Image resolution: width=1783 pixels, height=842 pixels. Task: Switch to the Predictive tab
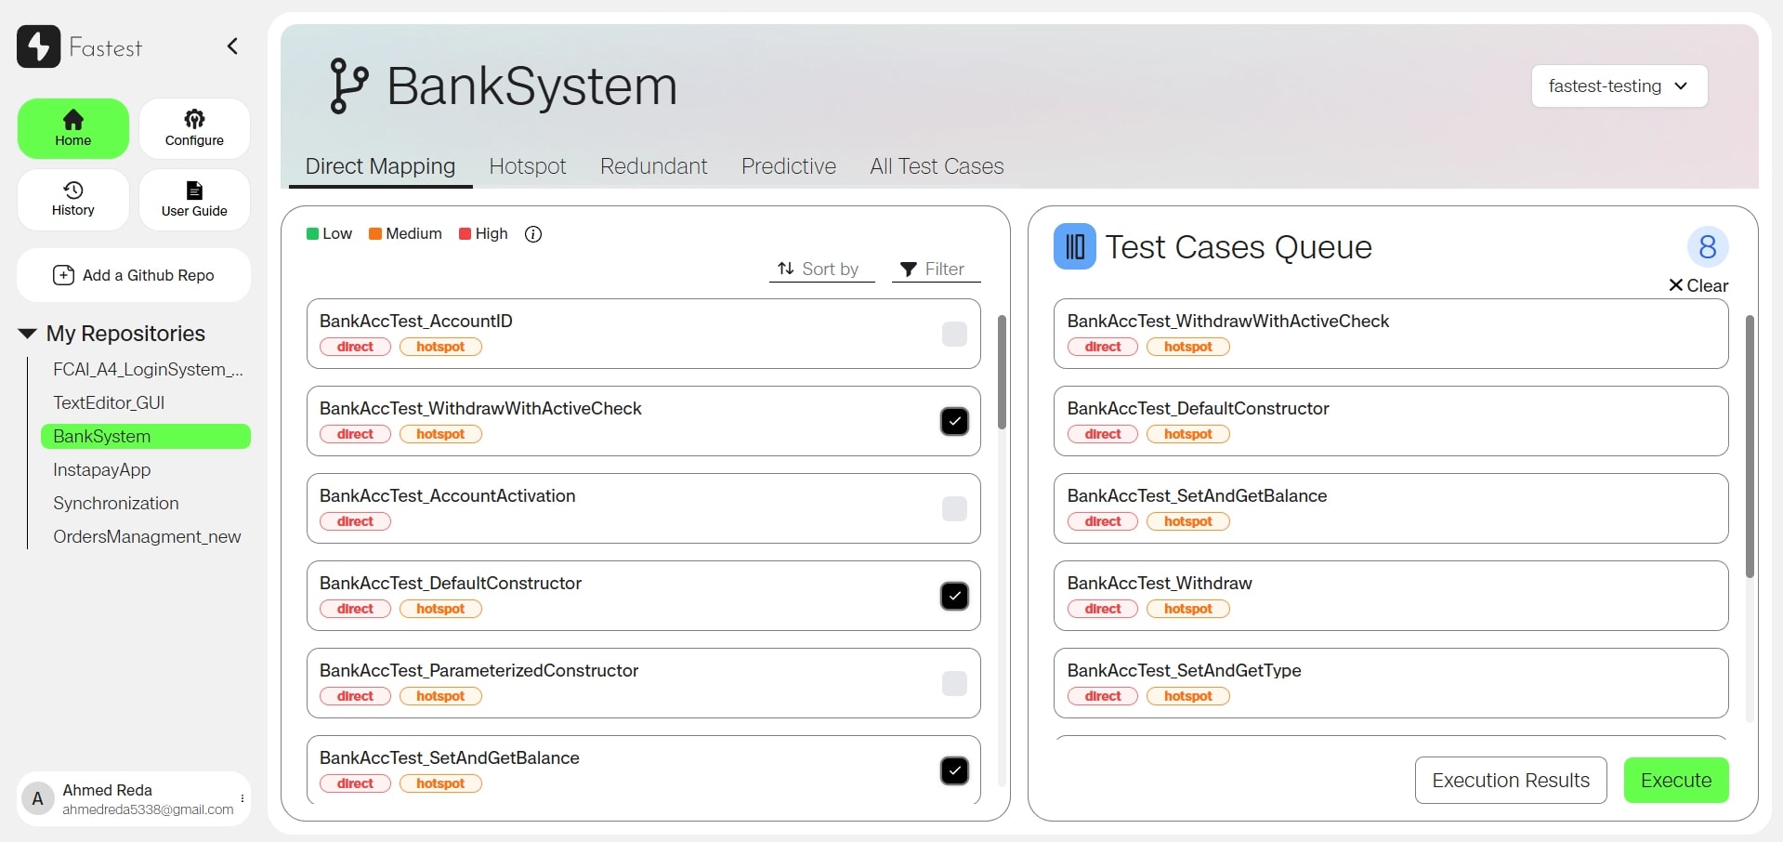coord(789,166)
